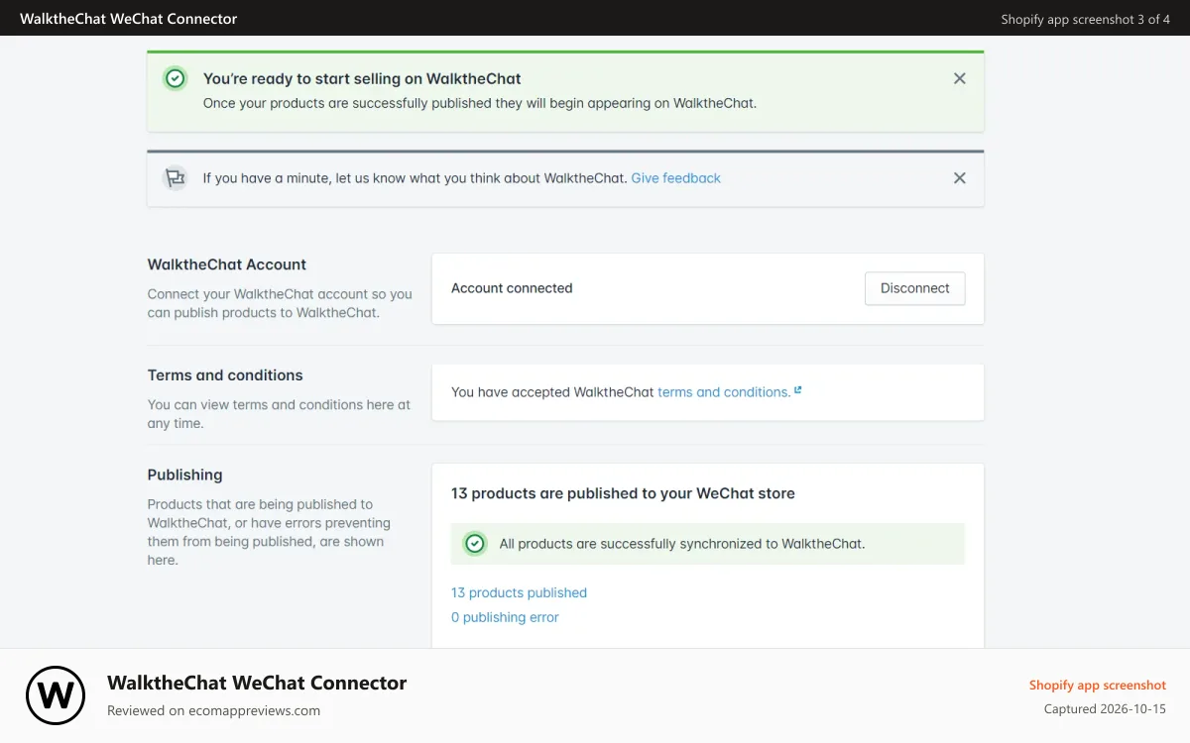Image resolution: width=1190 pixels, height=743 pixels.
Task: View the 13 products published link
Action: 519,592
